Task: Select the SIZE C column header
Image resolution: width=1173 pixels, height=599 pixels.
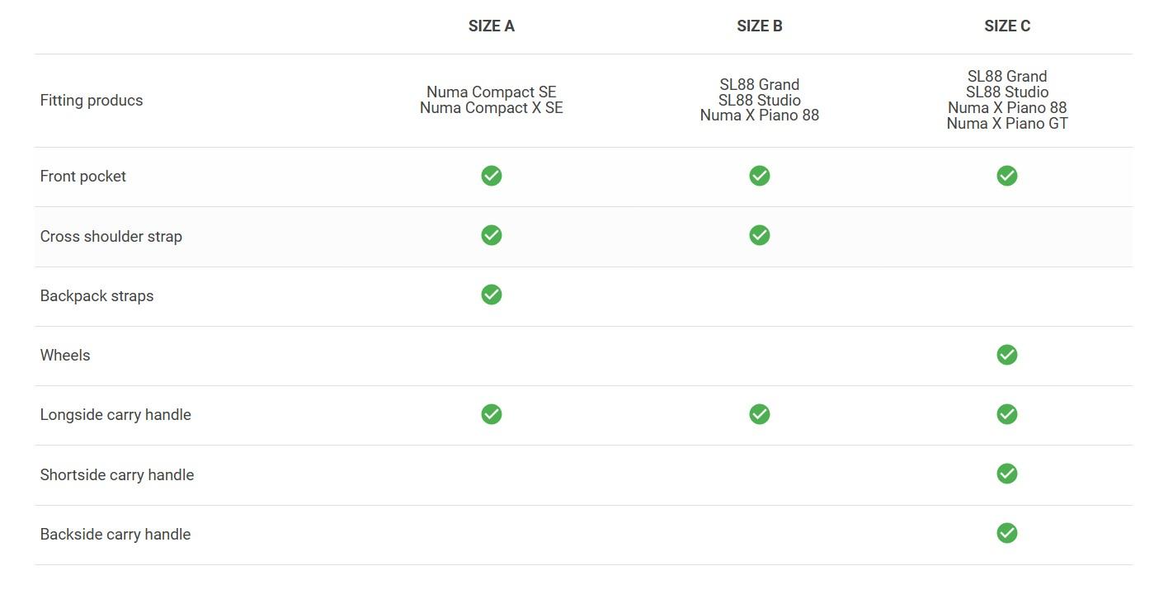Action: pyautogui.click(x=1006, y=26)
